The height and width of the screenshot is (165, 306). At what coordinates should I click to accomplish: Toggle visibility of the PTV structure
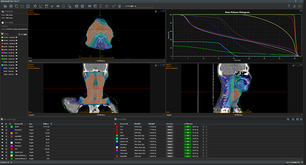(2, 149)
